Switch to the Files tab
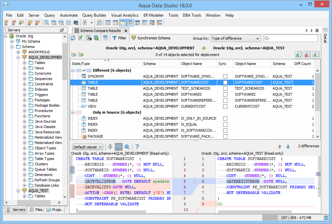The width and height of the screenshot is (332, 224). click(x=36, y=210)
